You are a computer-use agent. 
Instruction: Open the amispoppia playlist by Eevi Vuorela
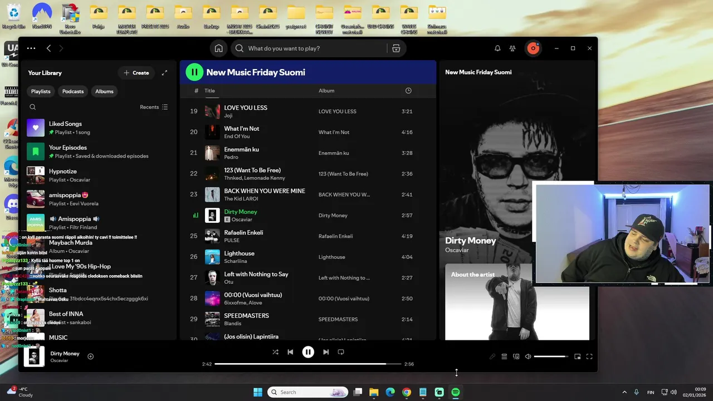[98, 199]
